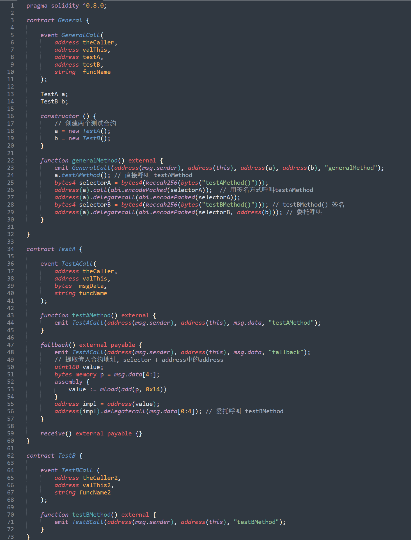
Task: Click 'TestA a;' declaration on line 13
Action: pyautogui.click(x=54, y=94)
